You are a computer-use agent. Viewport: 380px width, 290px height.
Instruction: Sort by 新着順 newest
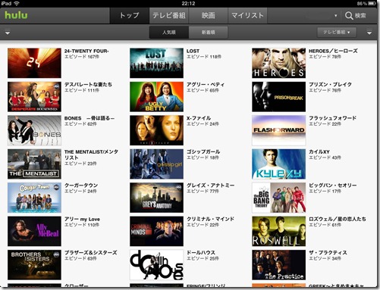tap(209, 33)
